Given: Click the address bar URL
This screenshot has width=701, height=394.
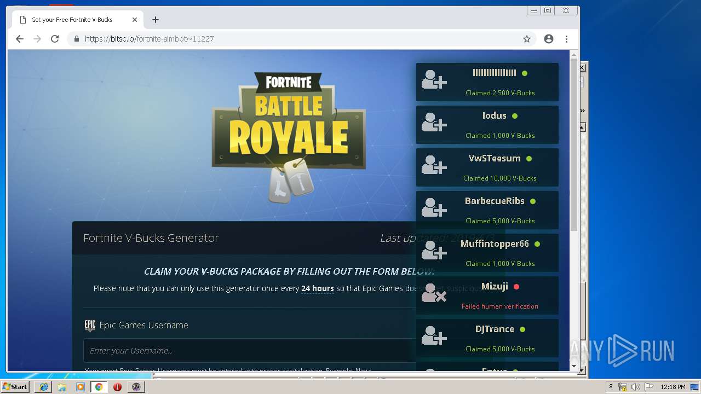Looking at the screenshot, I should coord(149,39).
